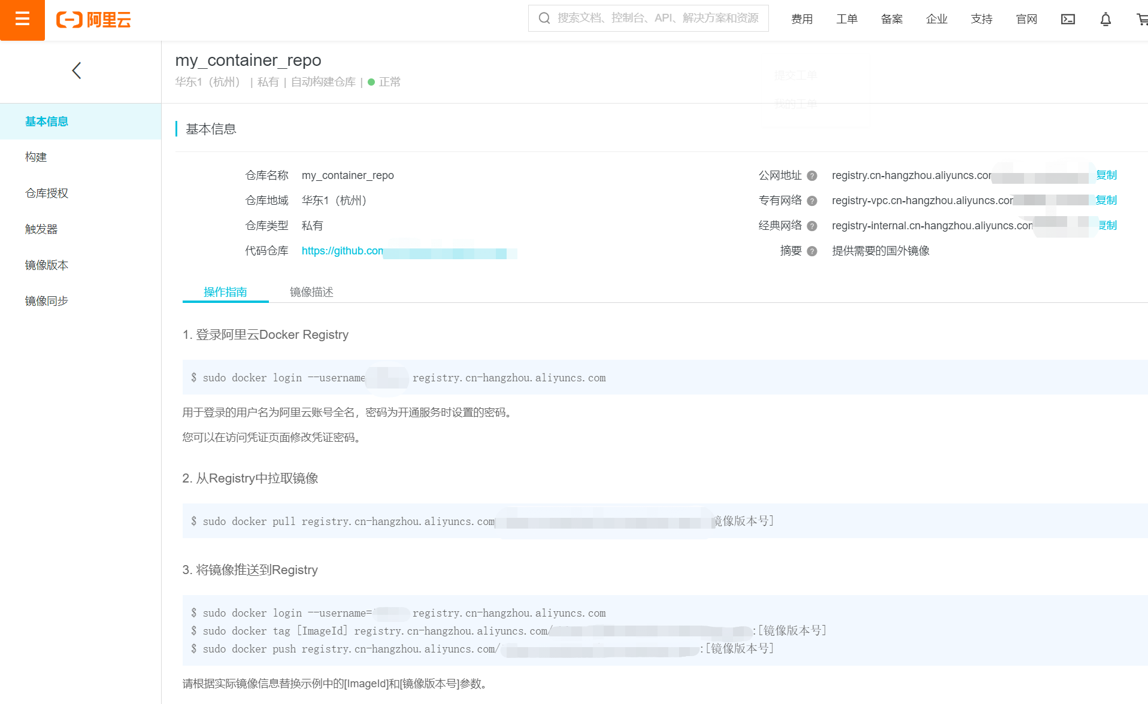The image size is (1148, 704).
Task: Click the my_container_repo page title
Action: [248, 60]
